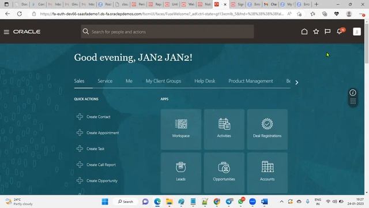Click plus icon beside Create Opportunity

coord(80,181)
